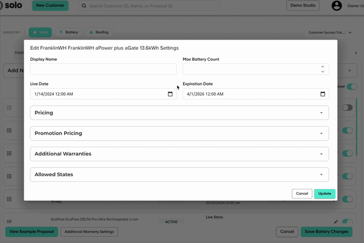The image size is (364, 243).
Task: Expand the Pricing section
Action: coord(179,113)
